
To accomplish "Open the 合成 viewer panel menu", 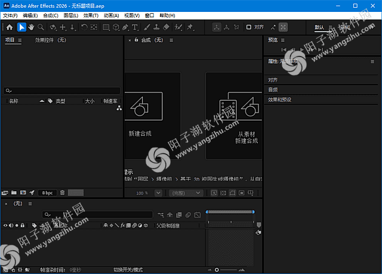I will click(x=171, y=40).
